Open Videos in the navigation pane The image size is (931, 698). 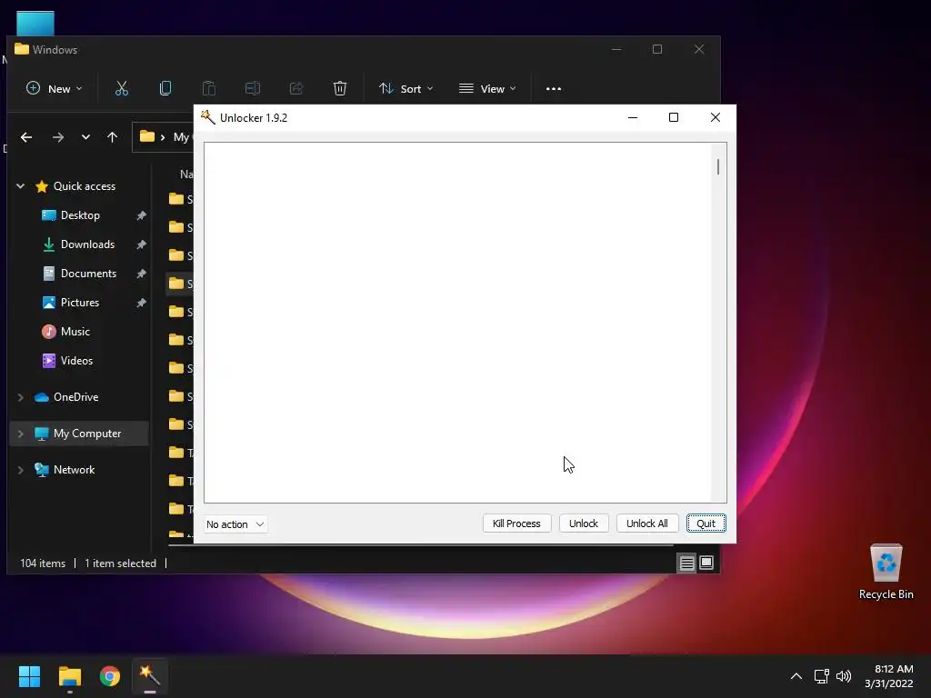tap(76, 360)
